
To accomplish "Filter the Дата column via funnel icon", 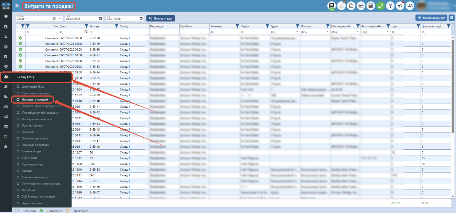I will 86,26.
